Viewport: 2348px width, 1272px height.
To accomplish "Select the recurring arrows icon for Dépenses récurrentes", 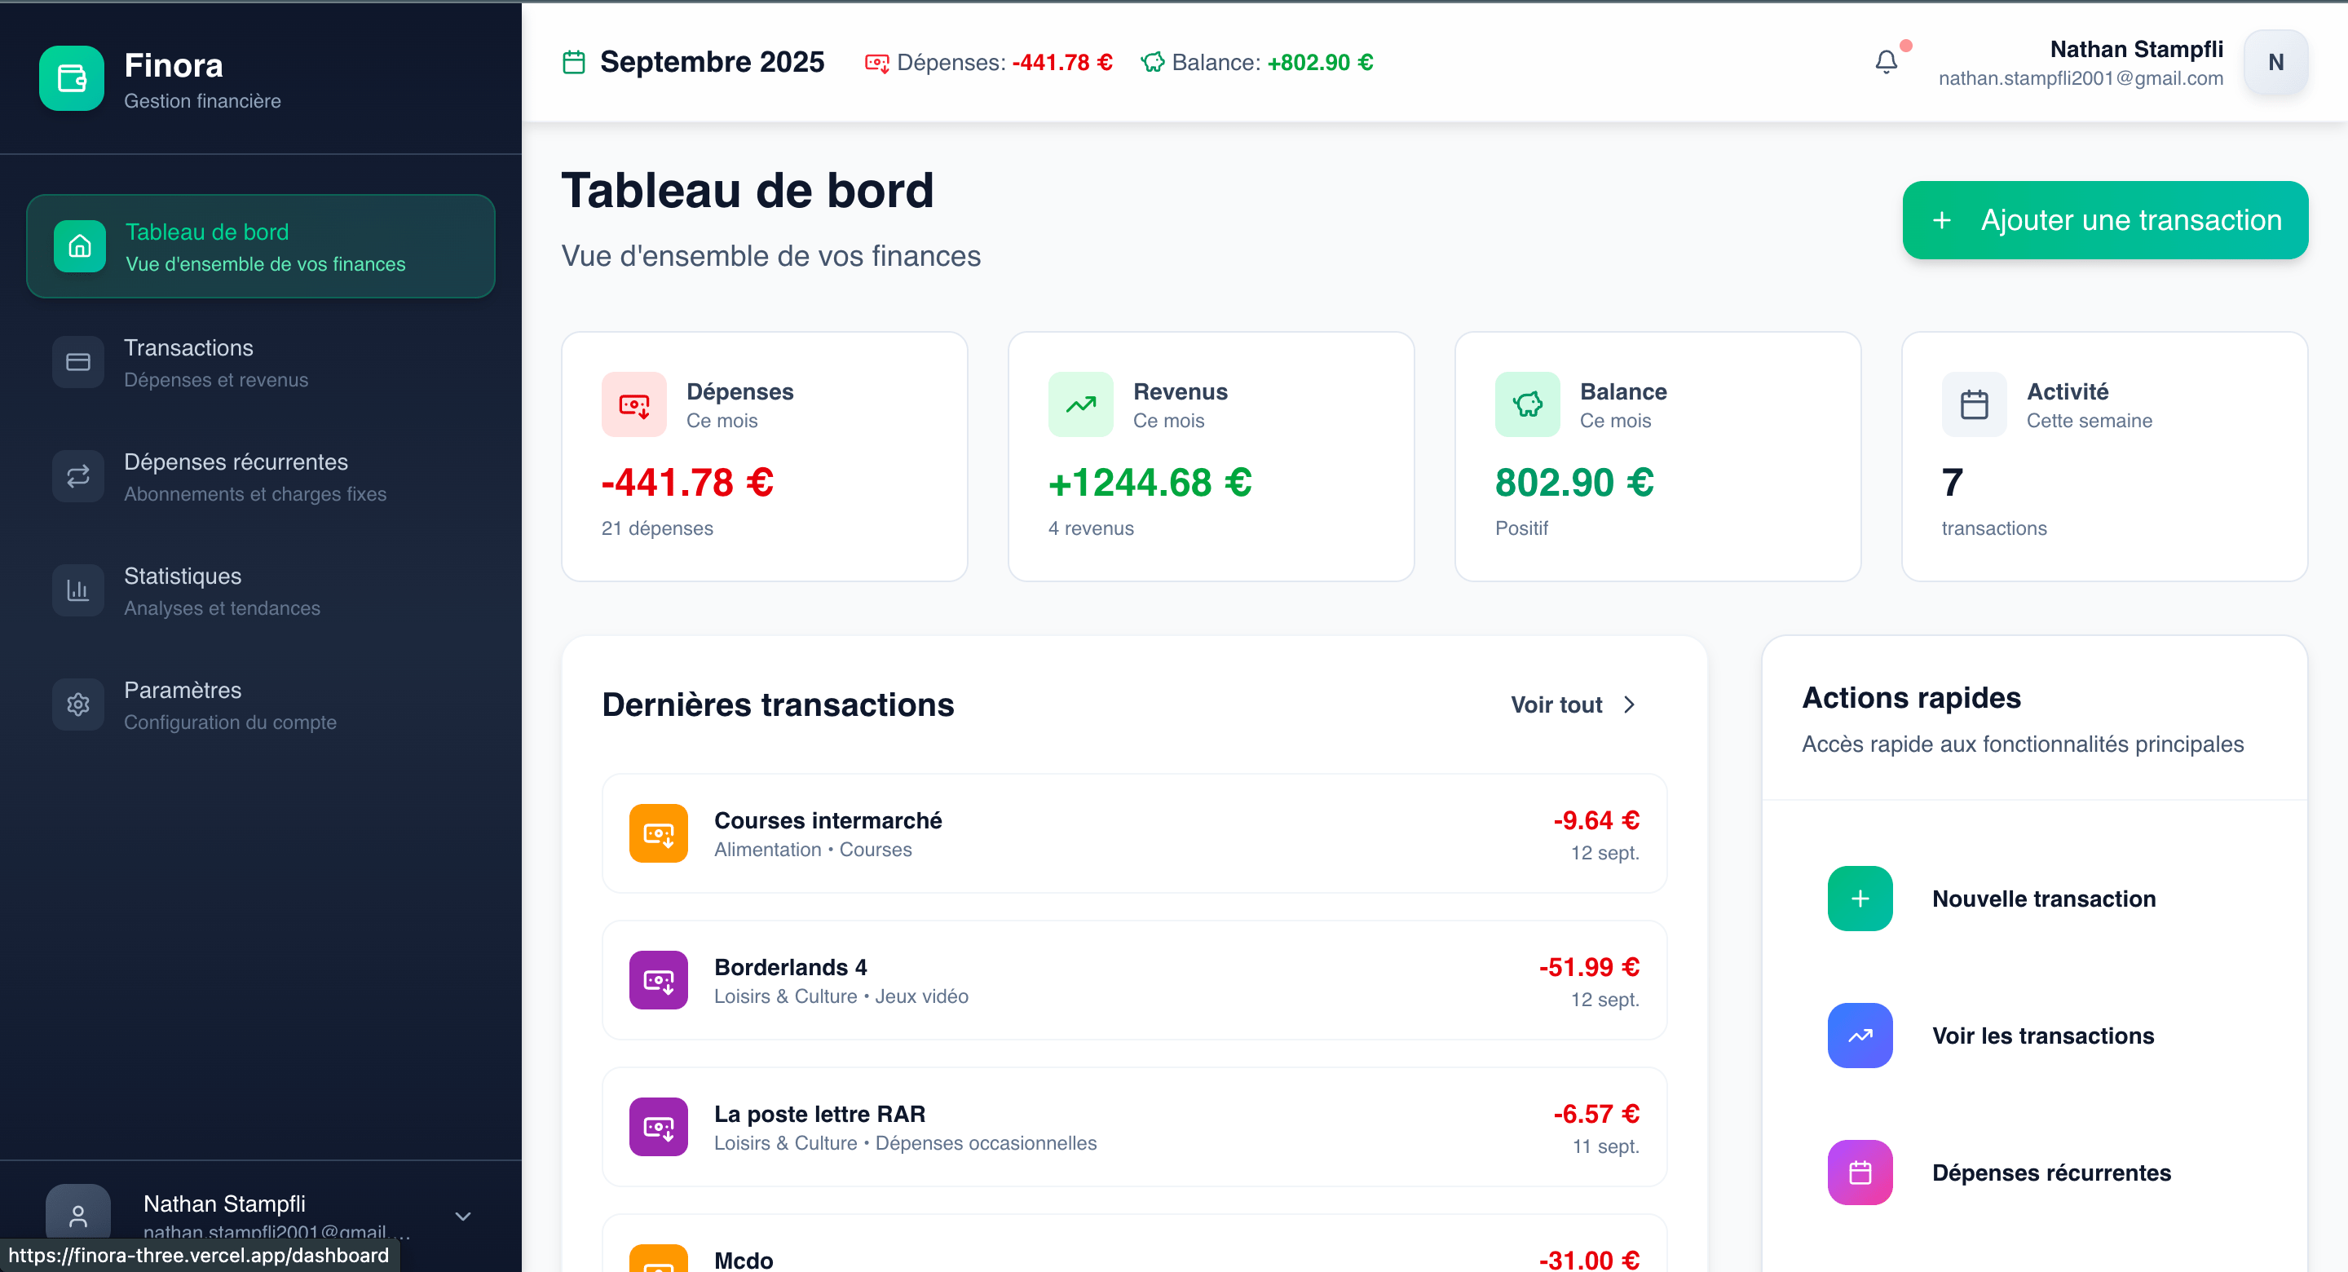I will pyautogui.click(x=78, y=475).
